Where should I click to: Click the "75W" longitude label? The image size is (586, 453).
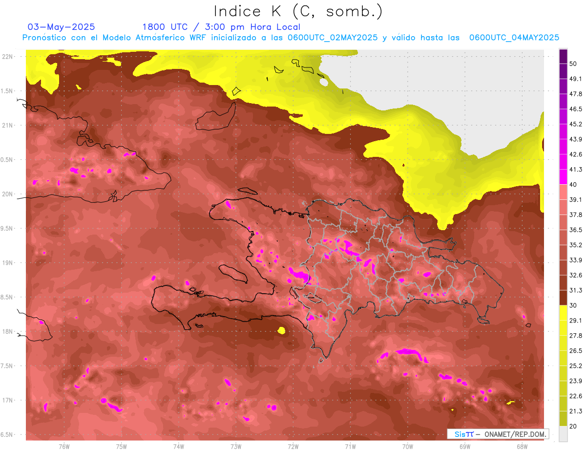point(122,446)
